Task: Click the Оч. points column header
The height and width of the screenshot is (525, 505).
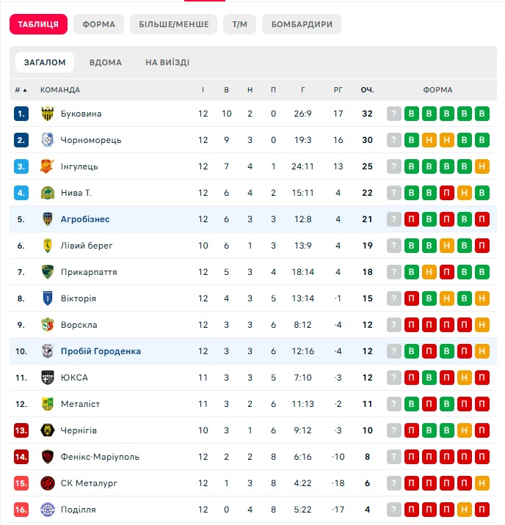Action: 368,90
